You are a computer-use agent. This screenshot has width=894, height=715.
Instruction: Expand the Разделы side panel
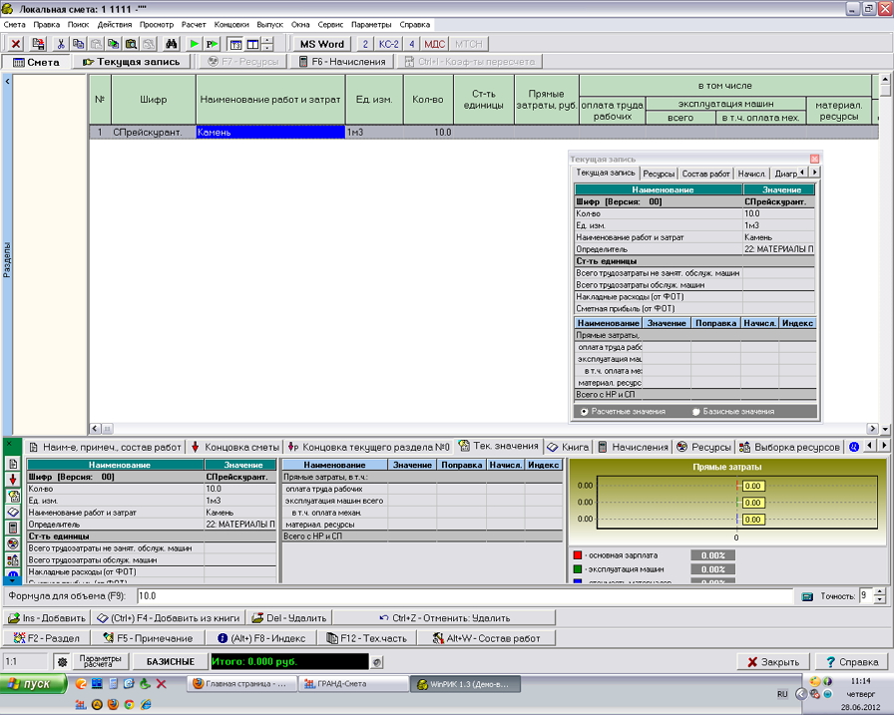(7, 259)
